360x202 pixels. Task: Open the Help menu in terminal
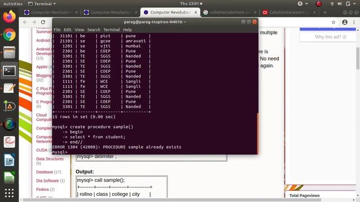click(x=127, y=30)
